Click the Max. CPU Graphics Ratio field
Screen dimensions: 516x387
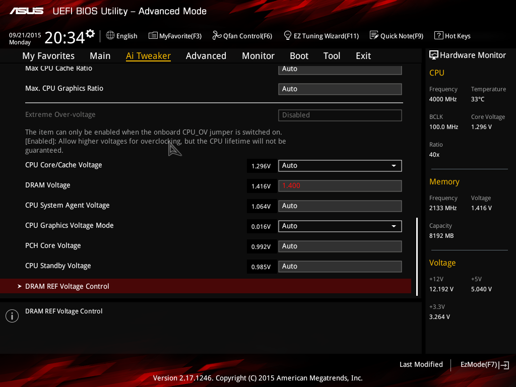340,89
